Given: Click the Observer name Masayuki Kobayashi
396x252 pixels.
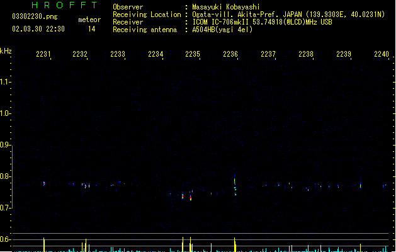Looking at the screenshot, I should (x=226, y=7).
